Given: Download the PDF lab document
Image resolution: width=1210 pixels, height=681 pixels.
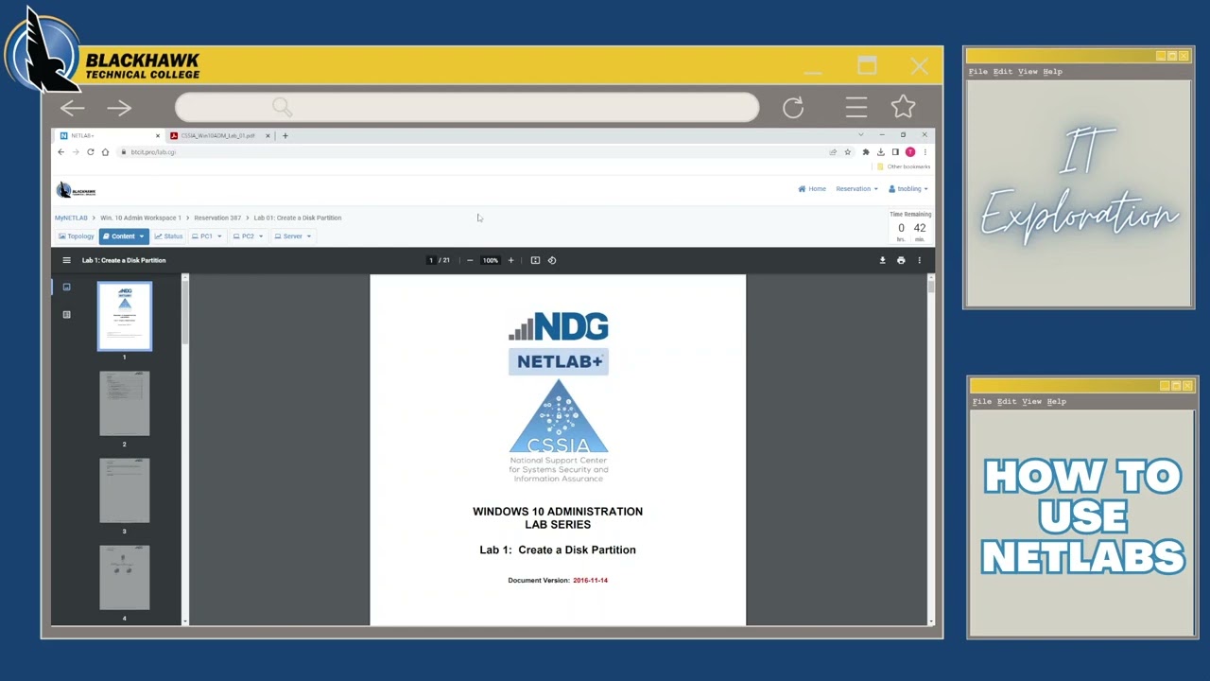Looking at the screenshot, I should [882, 260].
